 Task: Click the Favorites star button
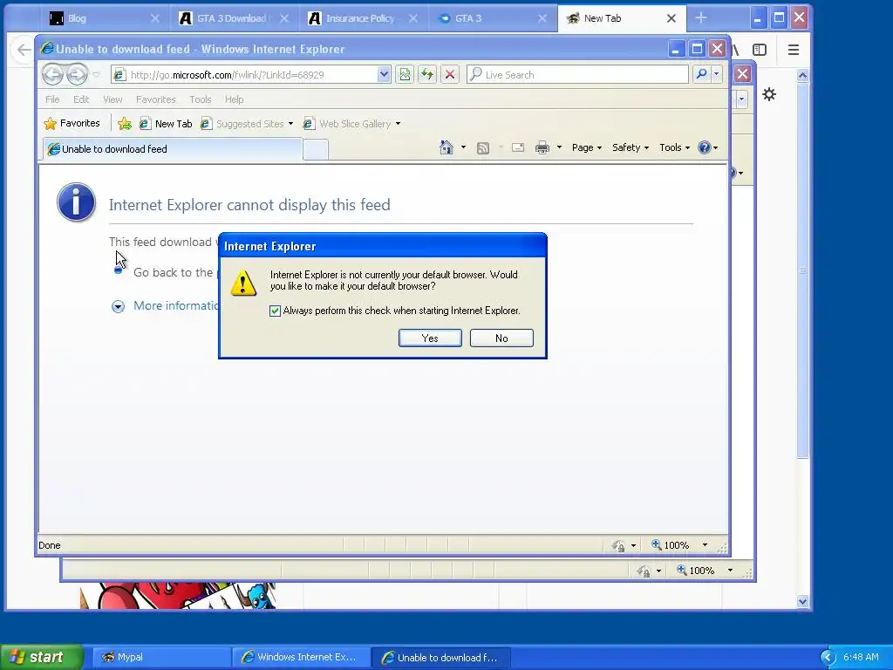[72, 123]
